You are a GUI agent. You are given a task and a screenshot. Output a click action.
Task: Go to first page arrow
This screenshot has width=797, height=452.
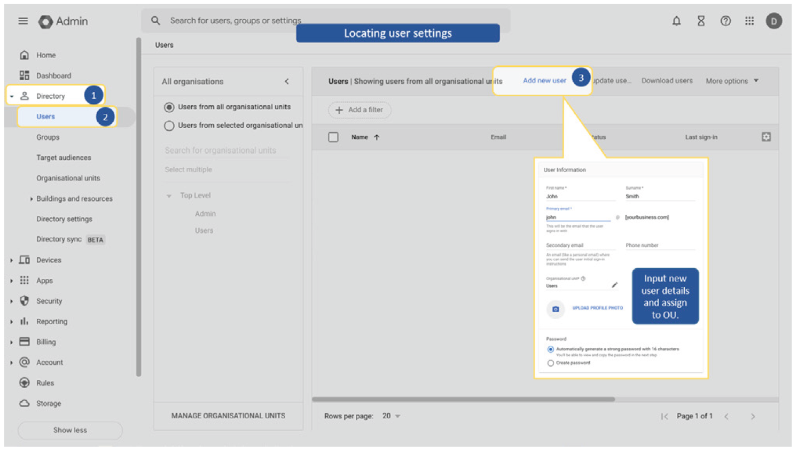pos(664,416)
